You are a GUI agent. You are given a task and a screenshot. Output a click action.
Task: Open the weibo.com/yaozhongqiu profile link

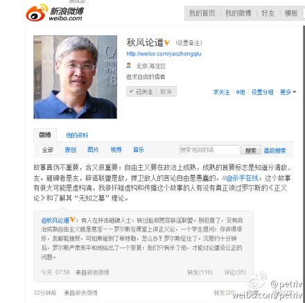[164, 54]
